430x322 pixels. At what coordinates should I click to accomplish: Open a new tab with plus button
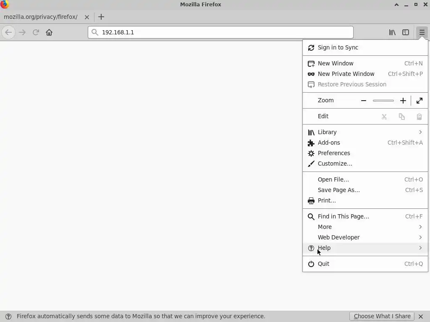(x=101, y=17)
